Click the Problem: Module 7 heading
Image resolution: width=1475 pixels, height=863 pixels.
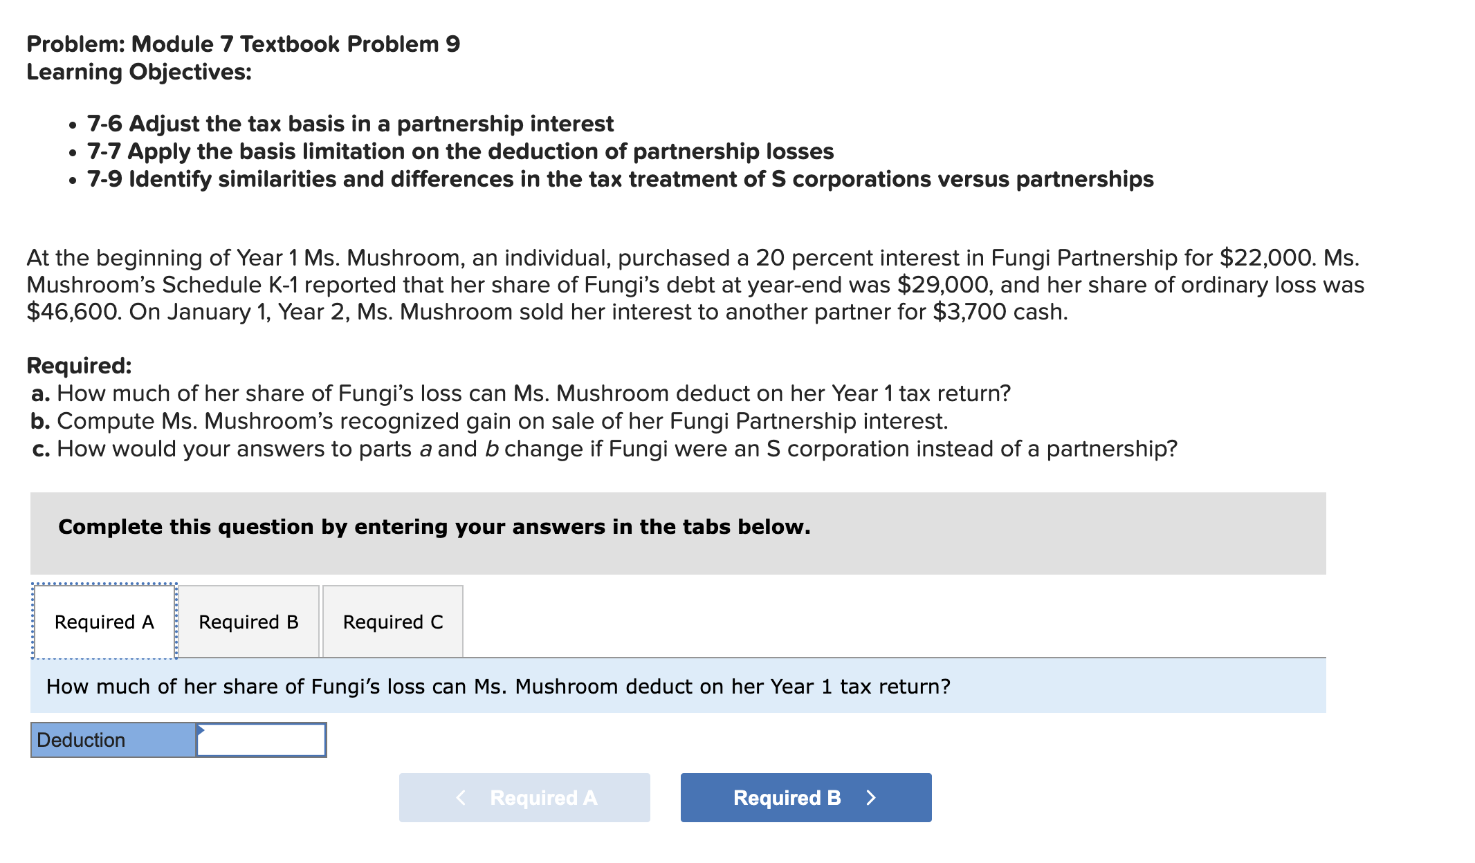[242, 44]
